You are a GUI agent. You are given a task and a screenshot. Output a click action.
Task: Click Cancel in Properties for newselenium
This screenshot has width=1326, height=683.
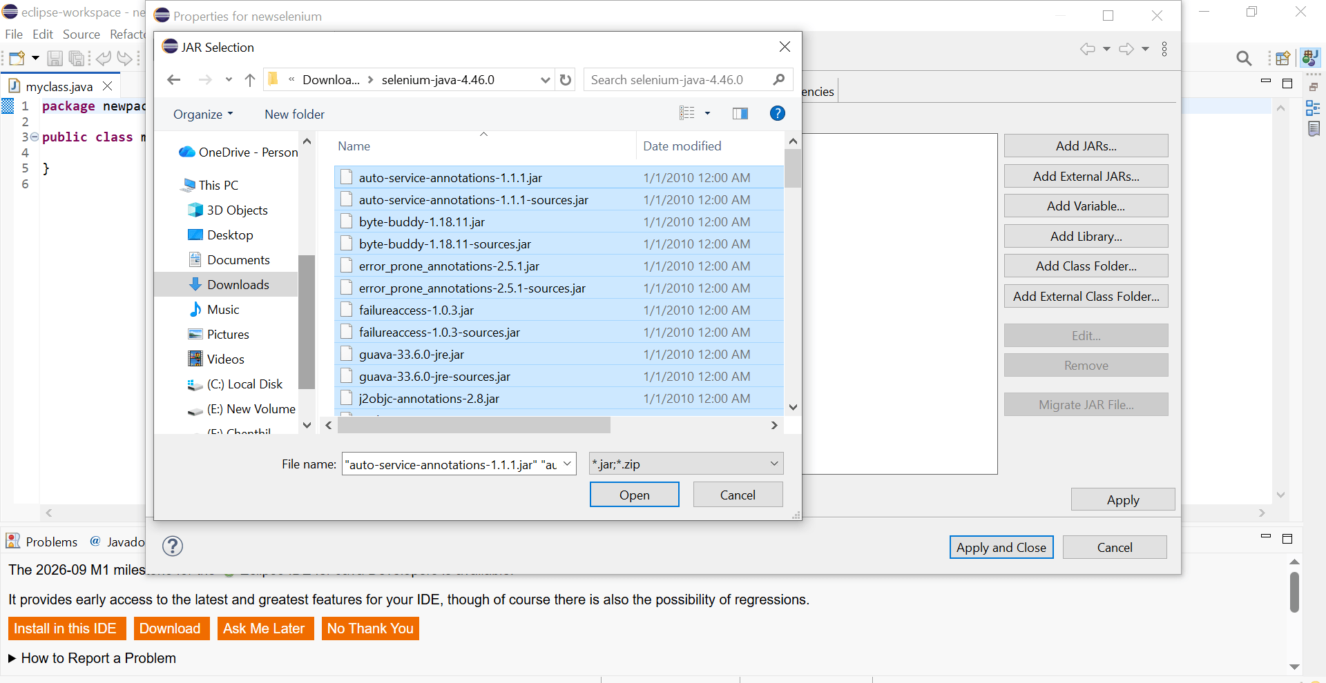tap(1115, 547)
